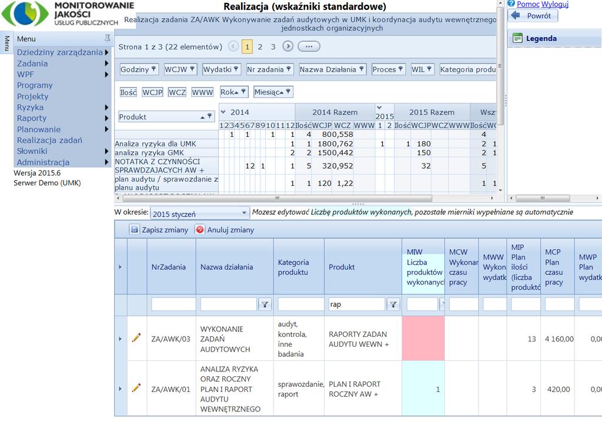The width and height of the screenshot is (602, 422).
Task: Click the funnel button beside Nazwa działania filter
Action: click(x=265, y=304)
